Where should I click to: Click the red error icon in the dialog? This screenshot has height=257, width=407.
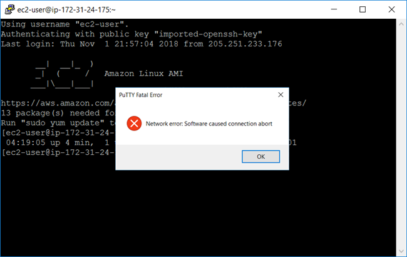coord(134,123)
